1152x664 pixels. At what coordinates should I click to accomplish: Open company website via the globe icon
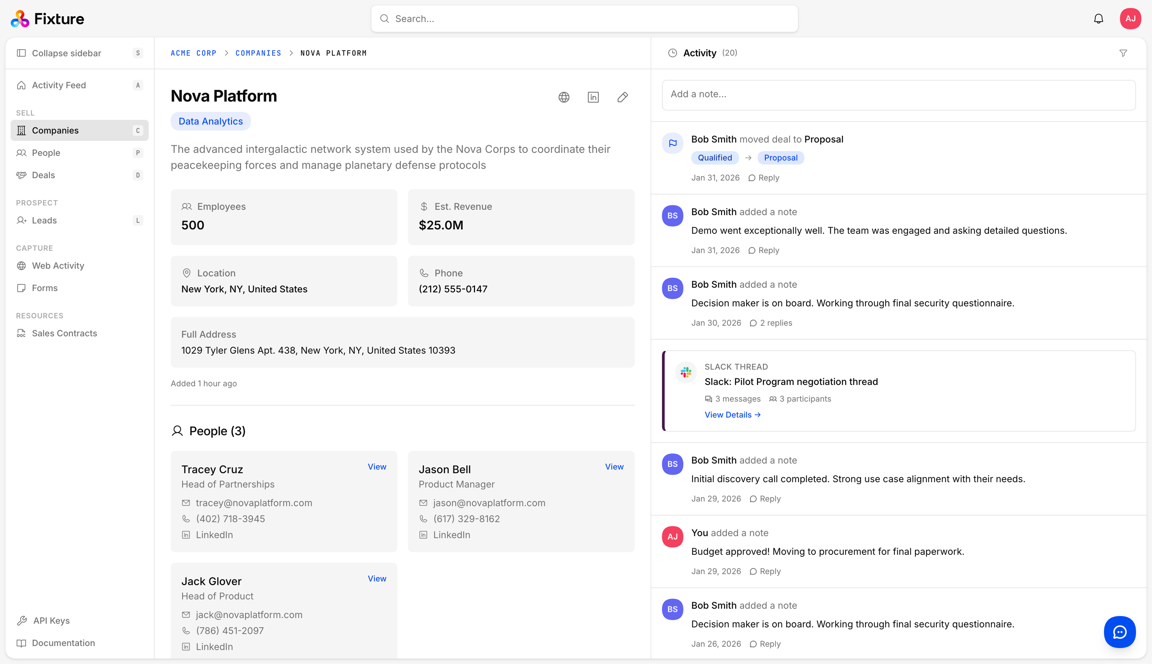[x=563, y=97]
